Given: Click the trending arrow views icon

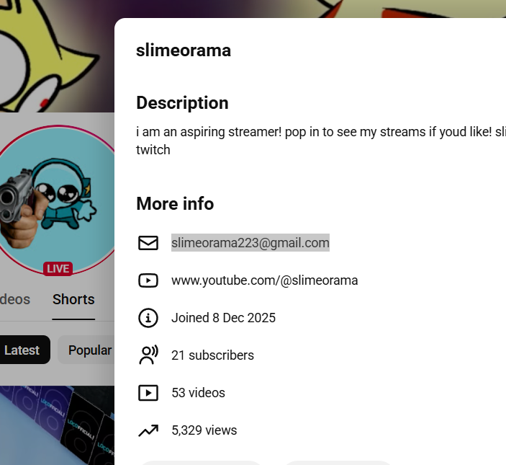Looking at the screenshot, I should [148, 430].
